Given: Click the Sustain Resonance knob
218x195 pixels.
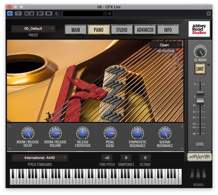Looking at the screenshot, I should coord(165,133).
